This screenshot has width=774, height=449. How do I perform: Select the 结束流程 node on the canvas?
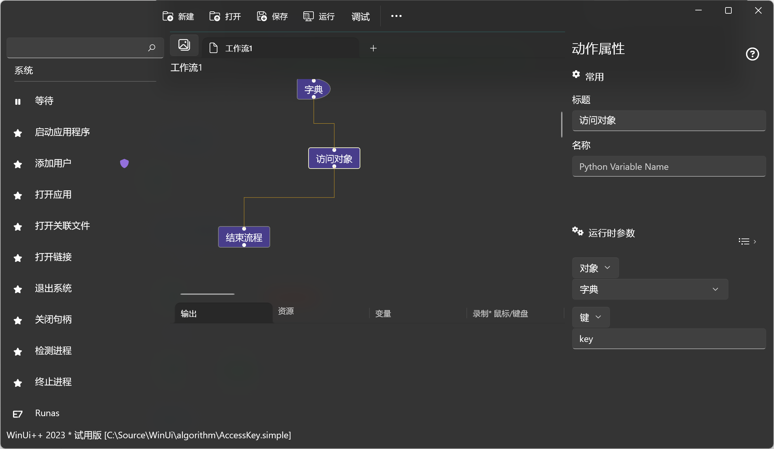click(x=243, y=237)
